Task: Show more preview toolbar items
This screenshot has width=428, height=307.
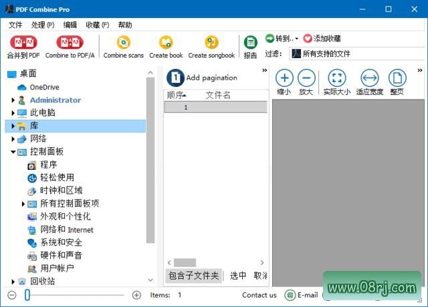Action: (420, 70)
